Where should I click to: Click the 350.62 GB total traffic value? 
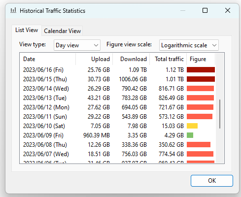(171, 145)
